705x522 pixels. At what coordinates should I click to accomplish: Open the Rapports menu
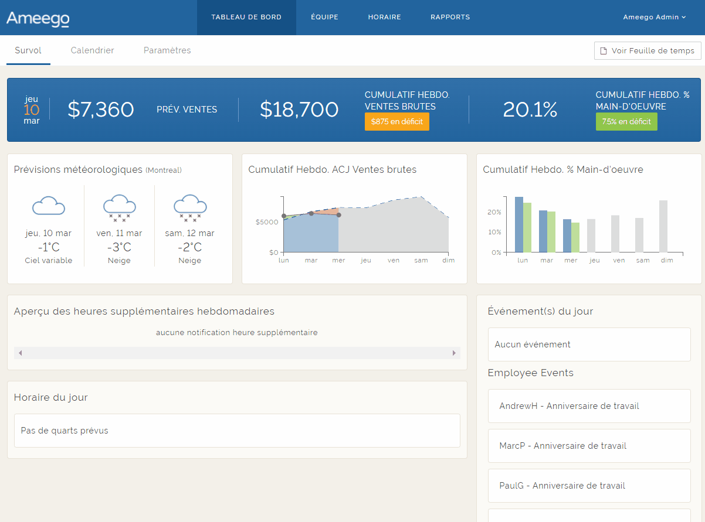click(x=450, y=18)
